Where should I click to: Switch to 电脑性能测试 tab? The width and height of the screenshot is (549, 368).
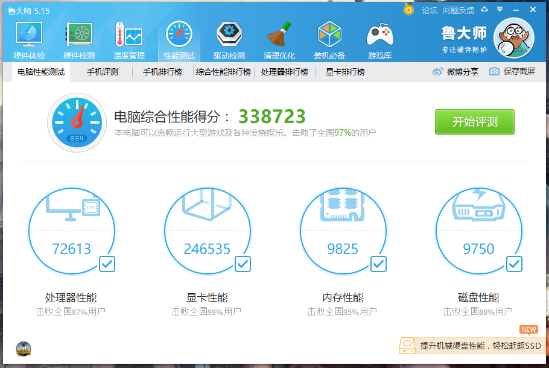pos(41,72)
